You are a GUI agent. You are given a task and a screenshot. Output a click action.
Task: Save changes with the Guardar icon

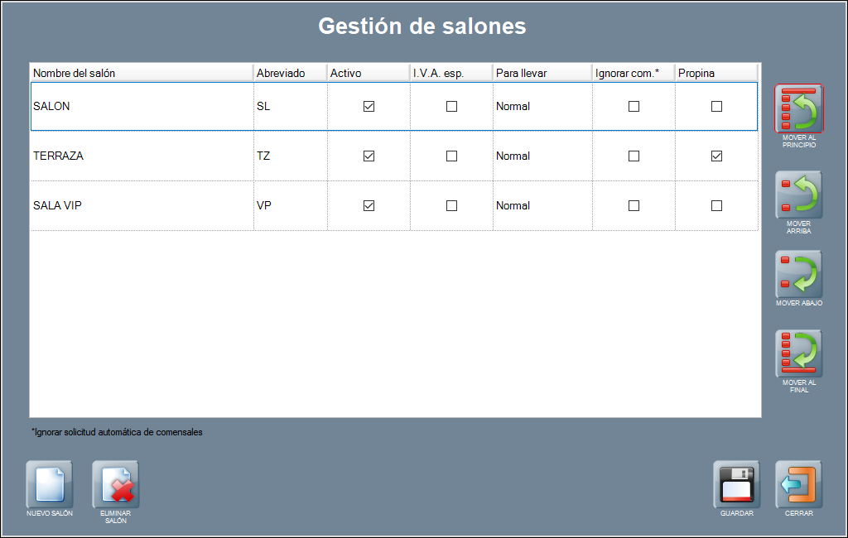[x=737, y=484]
